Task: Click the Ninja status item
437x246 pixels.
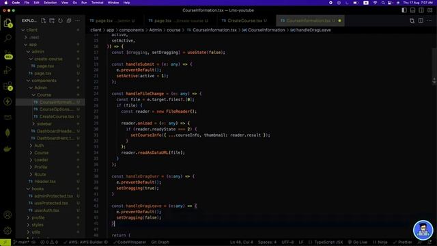Action: tap(380, 242)
